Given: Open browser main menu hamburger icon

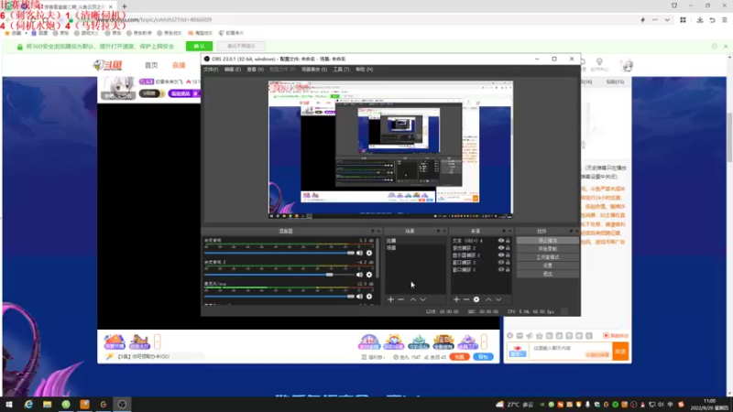Looking at the screenshot, I should 725,20.
